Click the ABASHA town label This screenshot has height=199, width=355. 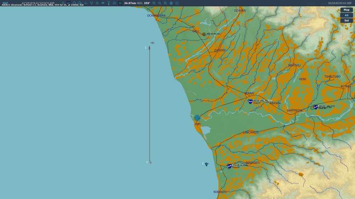tap(275, 103)
